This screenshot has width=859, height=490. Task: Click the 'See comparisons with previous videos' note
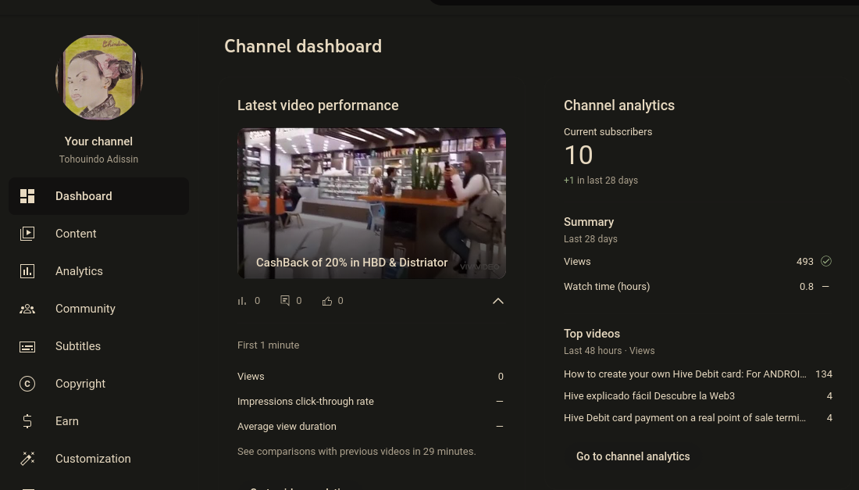coord(356,452)
